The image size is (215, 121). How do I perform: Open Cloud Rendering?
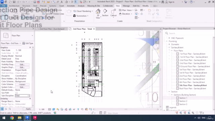[x=83, y=11]
